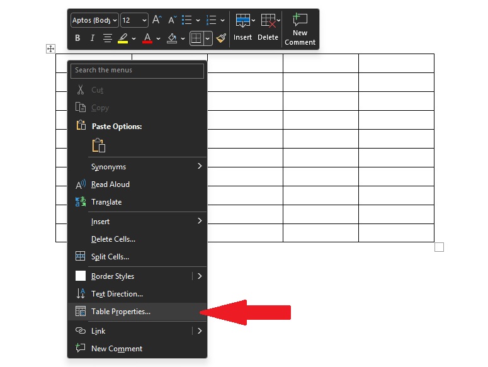Screen dimensions: 488x367
Task: Expand the Link submenu arrow
Action: (200, 331)
